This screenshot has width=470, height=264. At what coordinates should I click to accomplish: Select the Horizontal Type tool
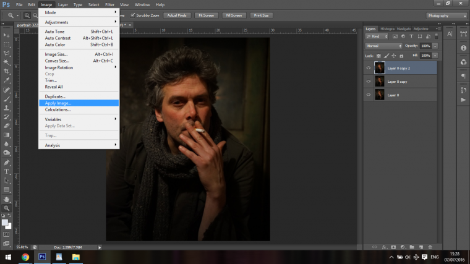tap(6, 172)
